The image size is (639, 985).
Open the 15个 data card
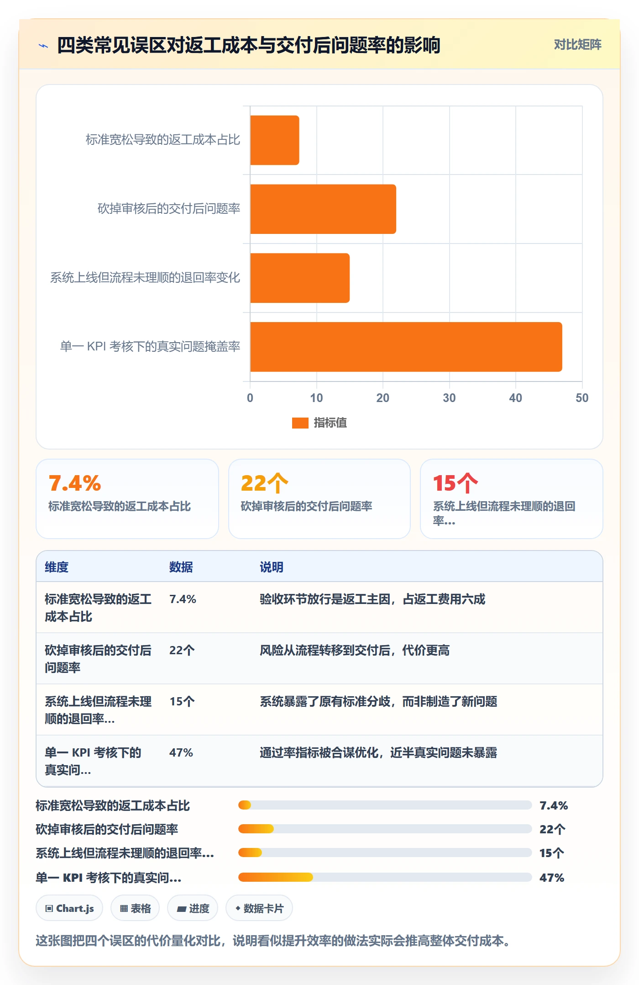tap(511, 499)
